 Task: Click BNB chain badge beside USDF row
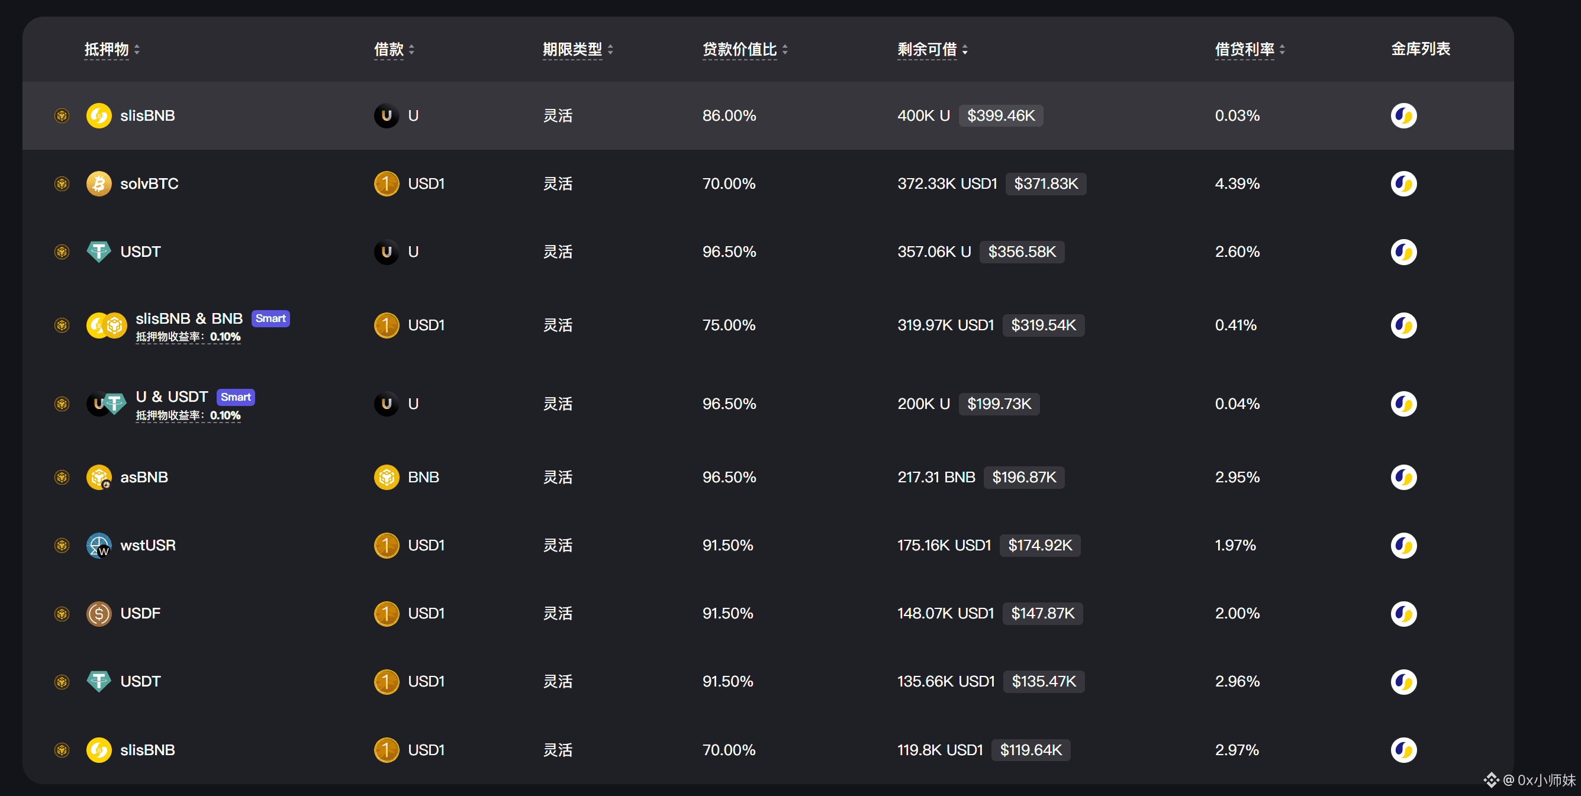[62, 613]
